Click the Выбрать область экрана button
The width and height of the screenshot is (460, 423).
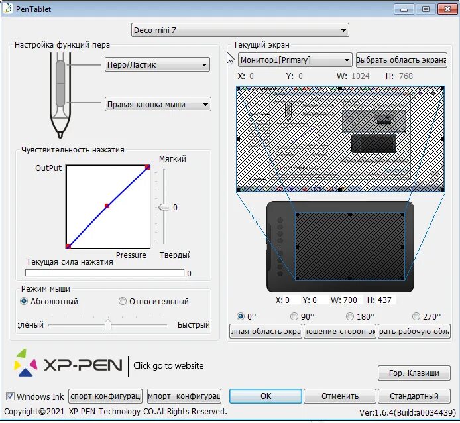pos(401,60)
